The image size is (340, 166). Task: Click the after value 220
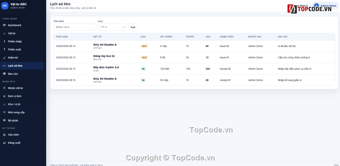point(208,69)
